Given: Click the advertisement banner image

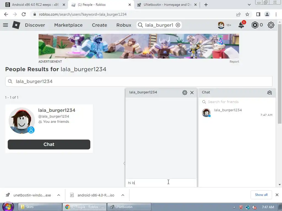Looking at the screenshot, I should [139, 46].
